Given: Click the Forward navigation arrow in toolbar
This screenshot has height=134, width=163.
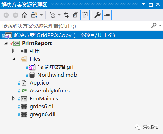Looking at the screenshot, I should pyautogui.click(x=15, y=15).
